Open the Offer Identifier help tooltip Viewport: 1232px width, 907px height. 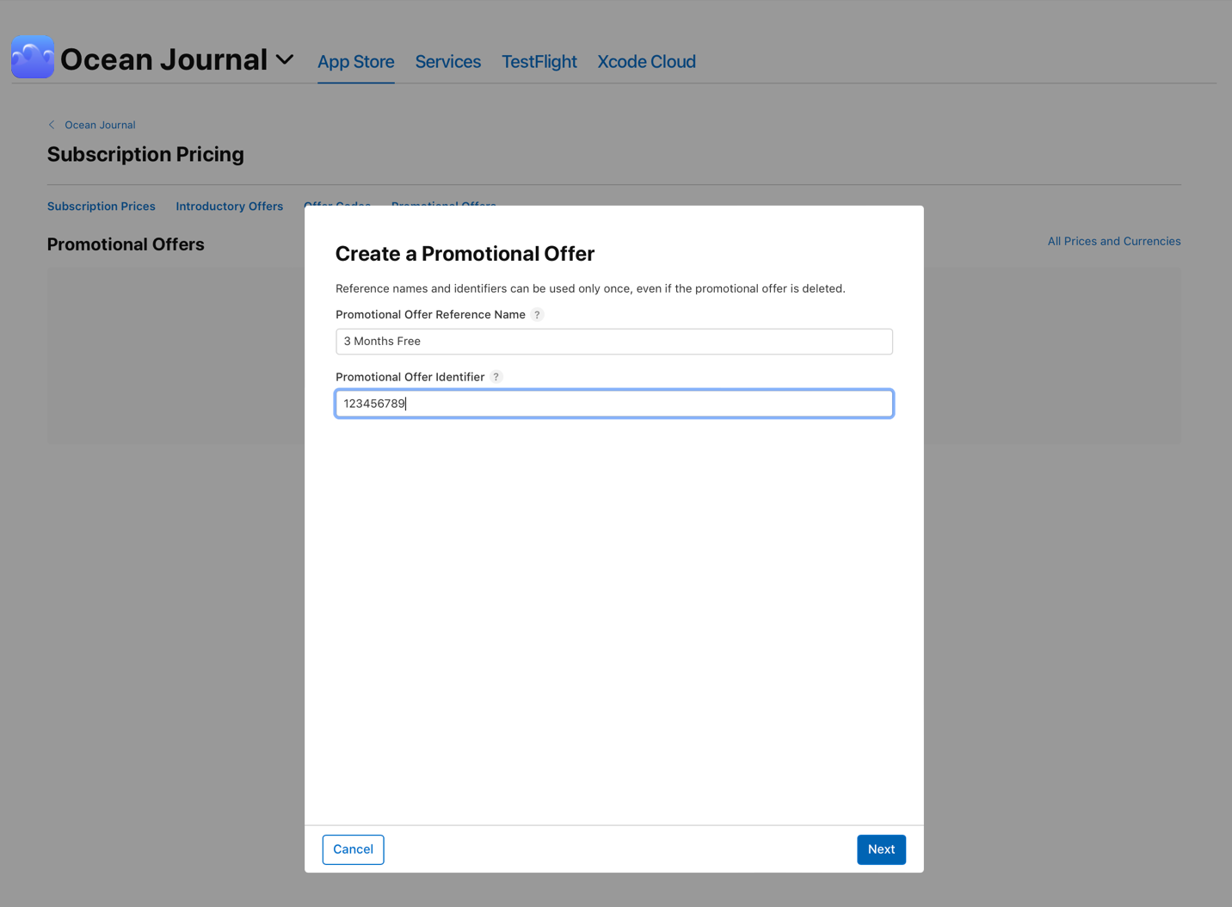[496, 377]
